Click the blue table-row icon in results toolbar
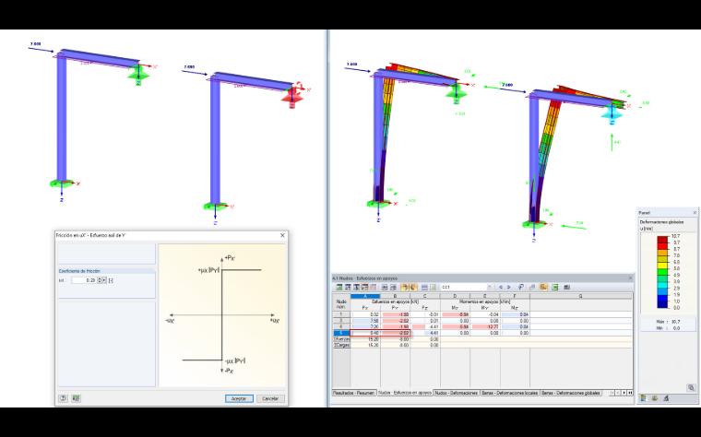The image size is (701, 437). pos(424,288)
